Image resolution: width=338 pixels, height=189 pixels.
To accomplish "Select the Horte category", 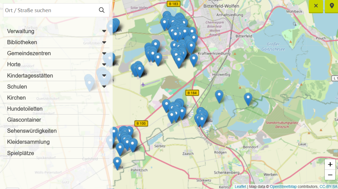I will (14, 64).
